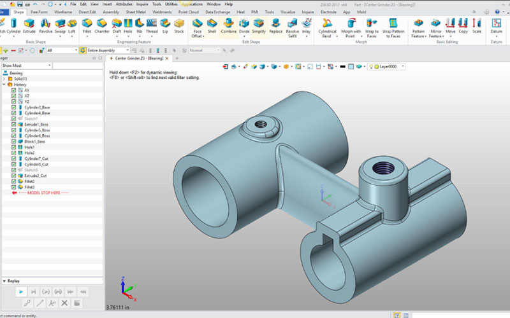Select the Combine tool
This screenshot has height=318, width=510.
(x=229, y=26)
